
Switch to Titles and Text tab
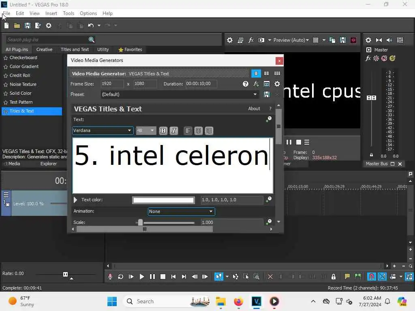(x=75, y=49)
